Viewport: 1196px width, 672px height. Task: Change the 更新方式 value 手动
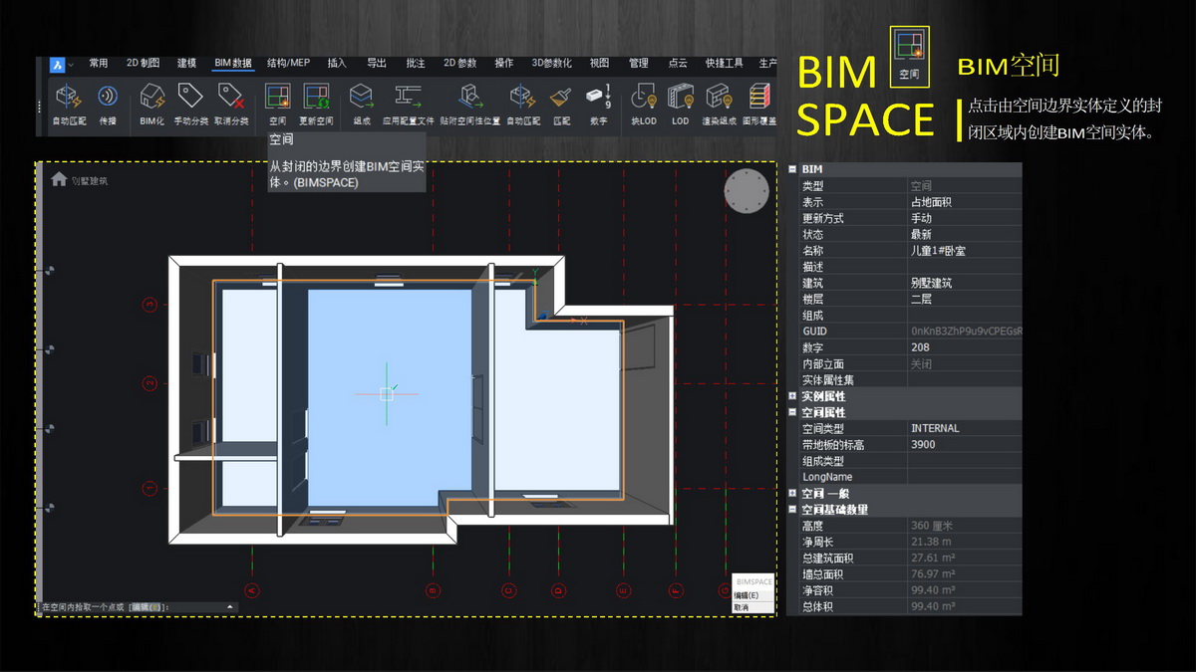(965, 218)
